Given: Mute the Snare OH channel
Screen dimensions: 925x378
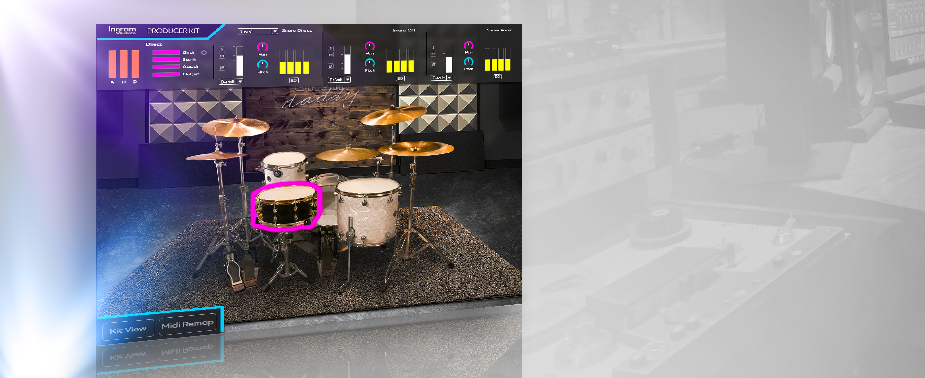Looking at the screenshot, I should pos(331,55).
